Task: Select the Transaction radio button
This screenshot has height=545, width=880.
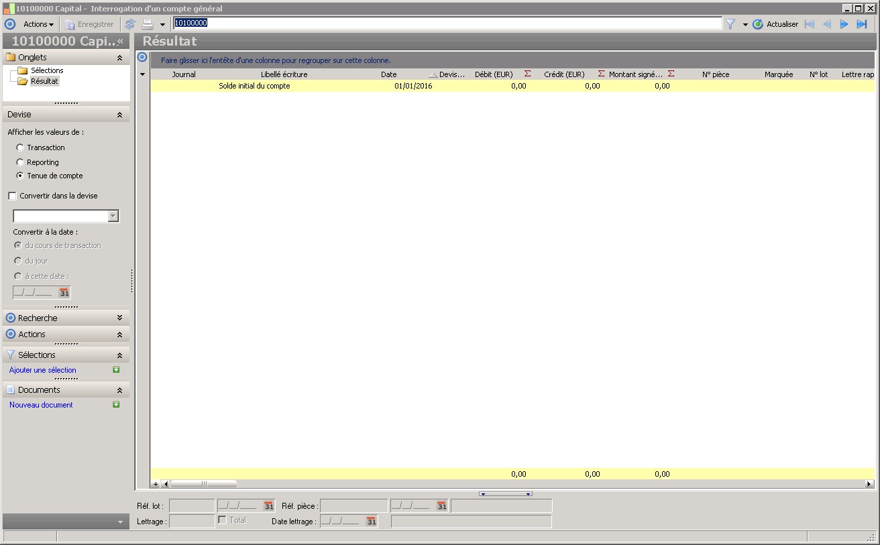Action: point(20,147)
